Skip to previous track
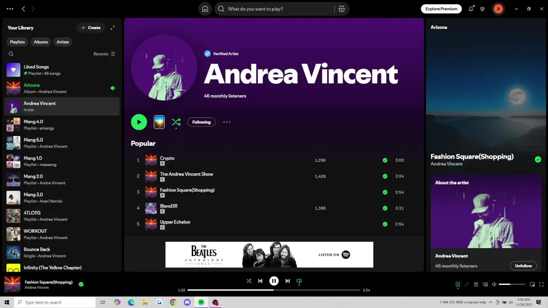 [x=260, y=281]
